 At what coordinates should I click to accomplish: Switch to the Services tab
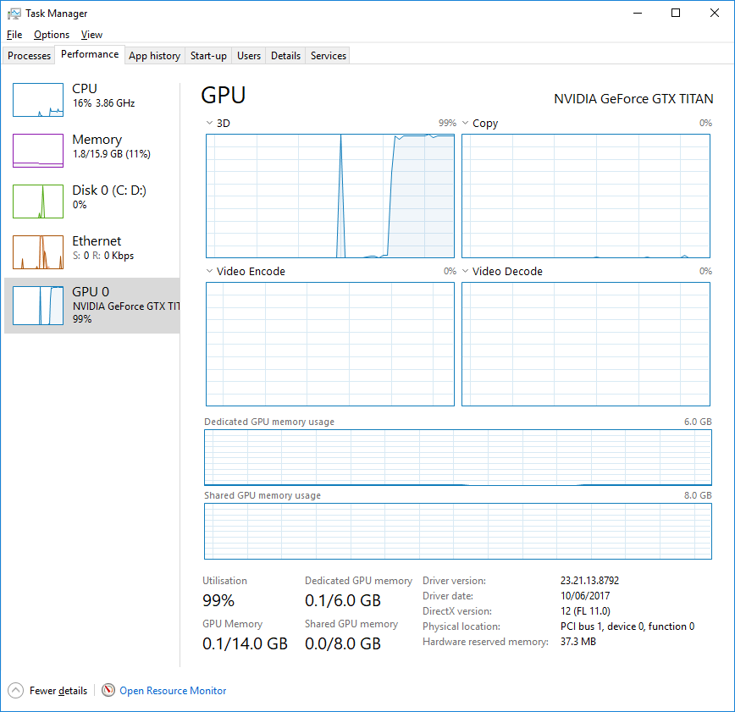329,56
